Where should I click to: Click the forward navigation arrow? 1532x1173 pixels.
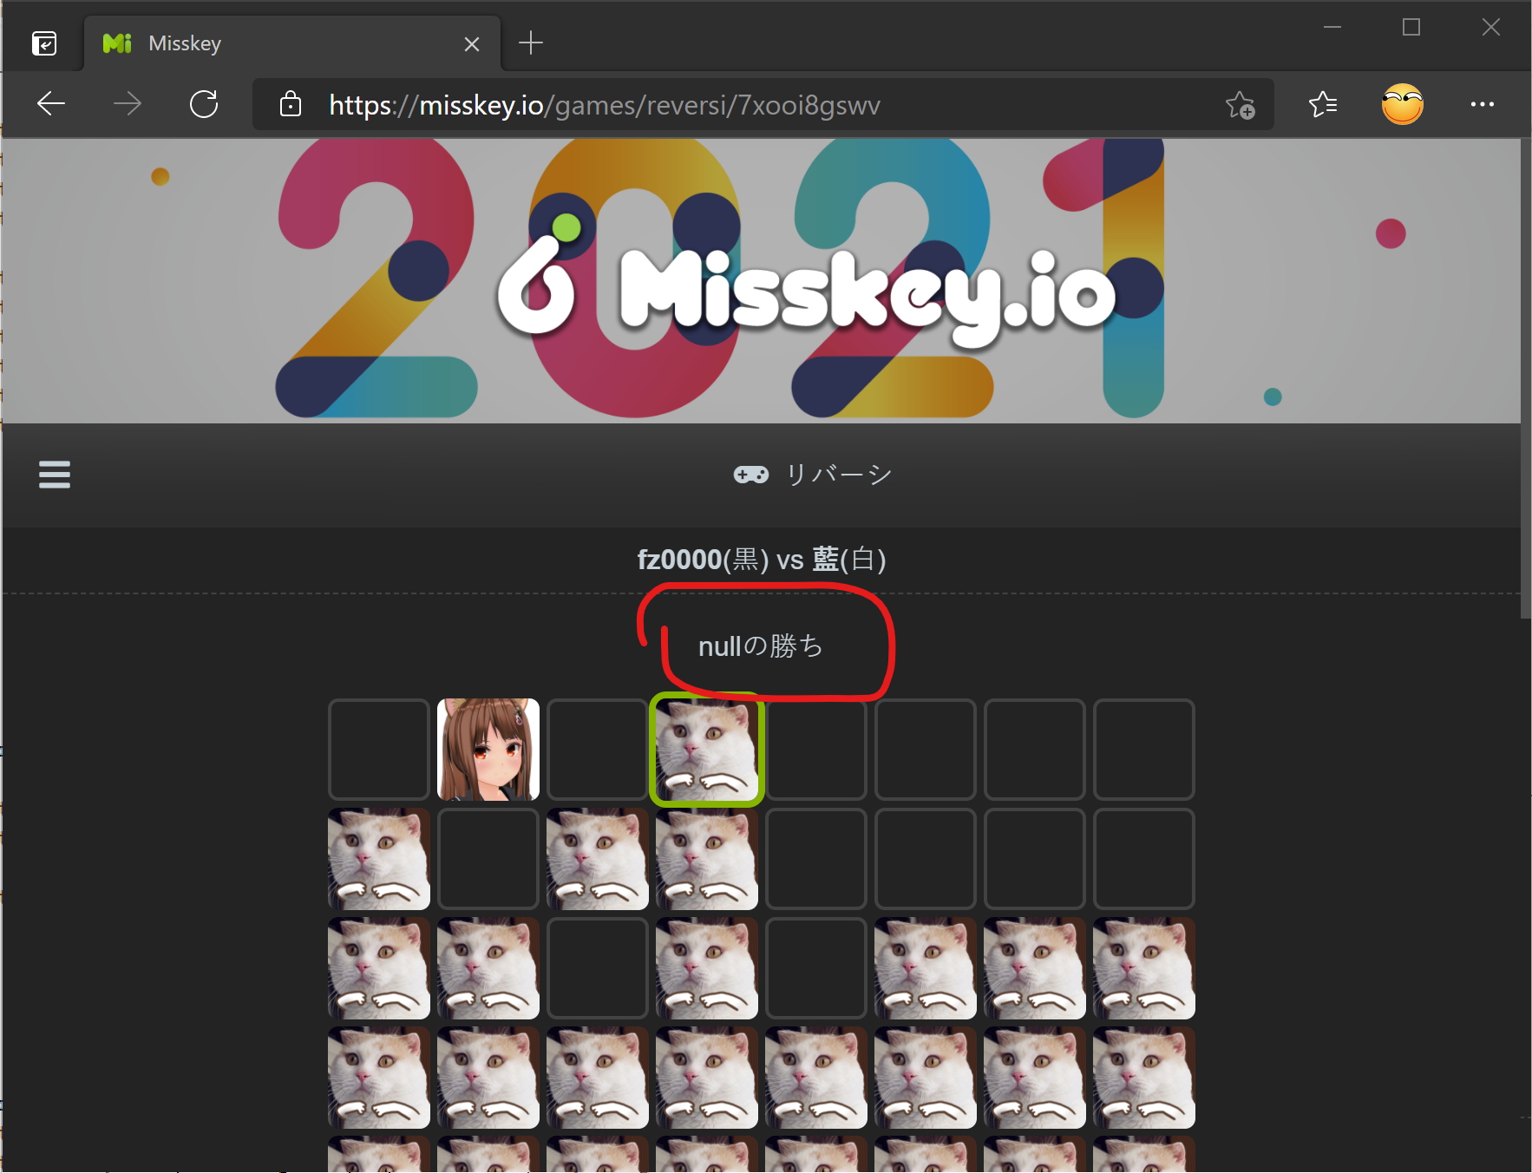128,104
